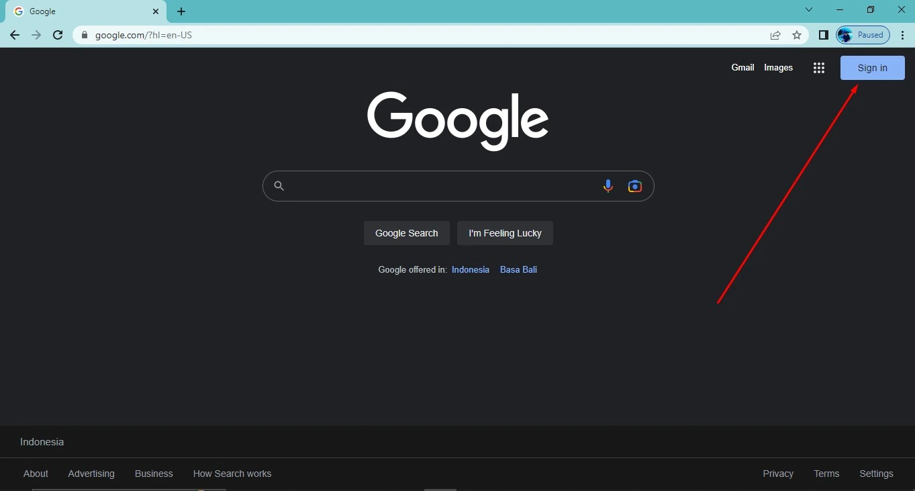Viewport: 915px width, 491px height.
Task: Switch Google language to Basa Bali
Action: [x=518, y=269]
